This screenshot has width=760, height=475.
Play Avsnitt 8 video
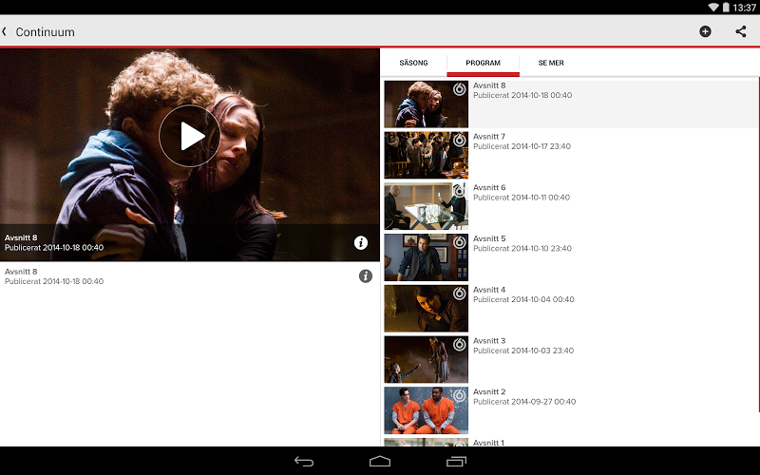[189, 136]
